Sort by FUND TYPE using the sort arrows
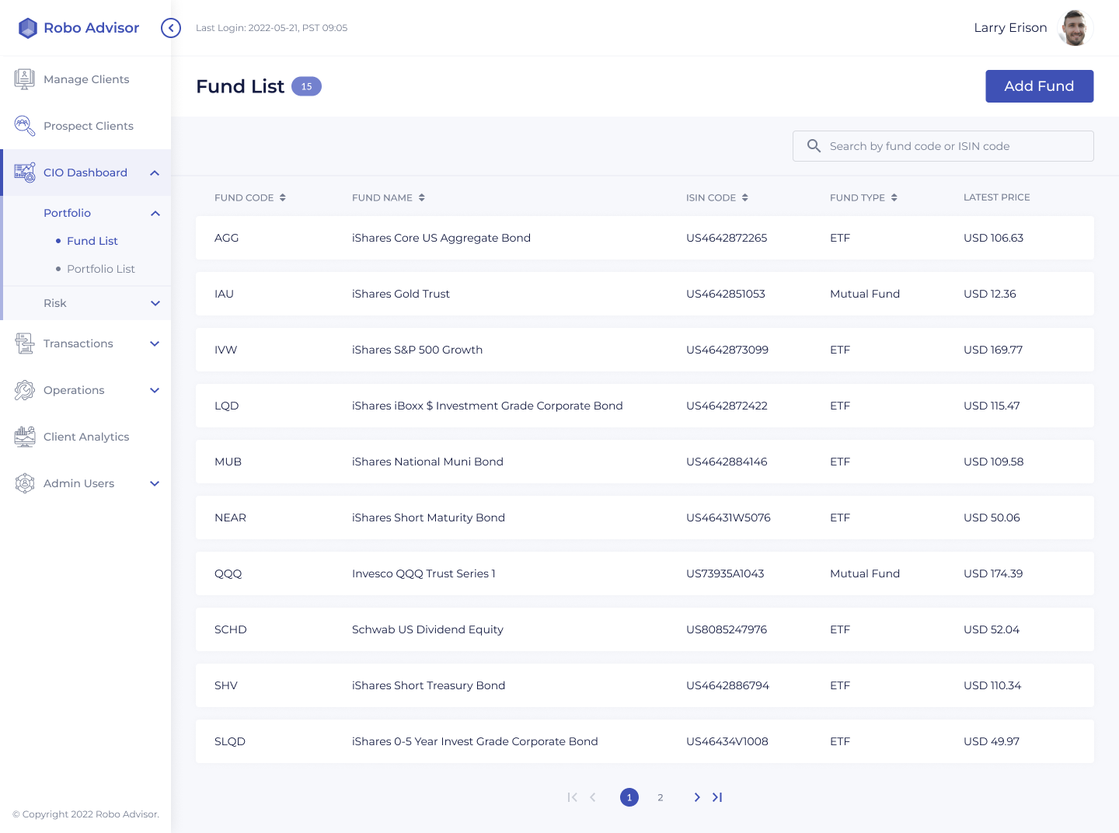 894,197
